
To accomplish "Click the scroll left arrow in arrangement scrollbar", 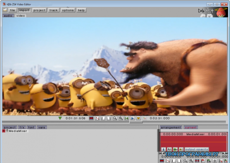I will 163,153.
